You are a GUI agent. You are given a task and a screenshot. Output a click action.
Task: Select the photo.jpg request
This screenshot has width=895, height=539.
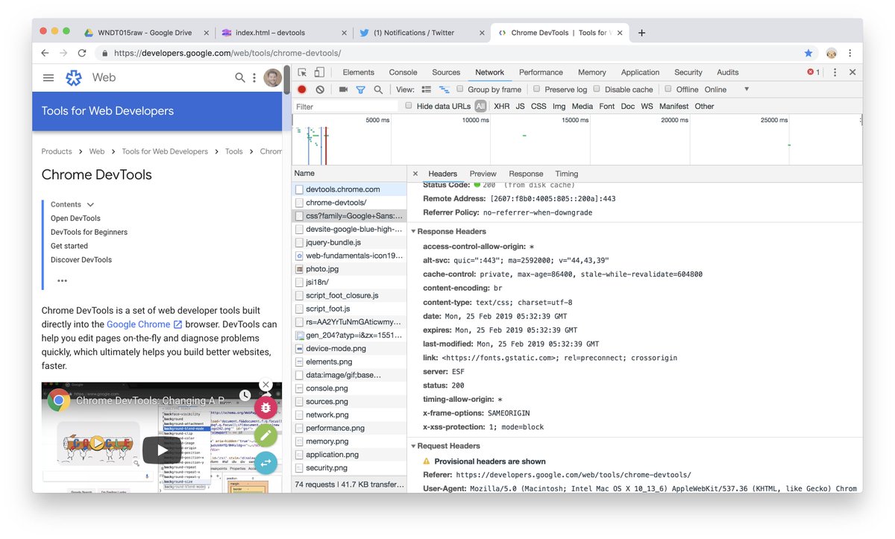(x=349, y=269)
